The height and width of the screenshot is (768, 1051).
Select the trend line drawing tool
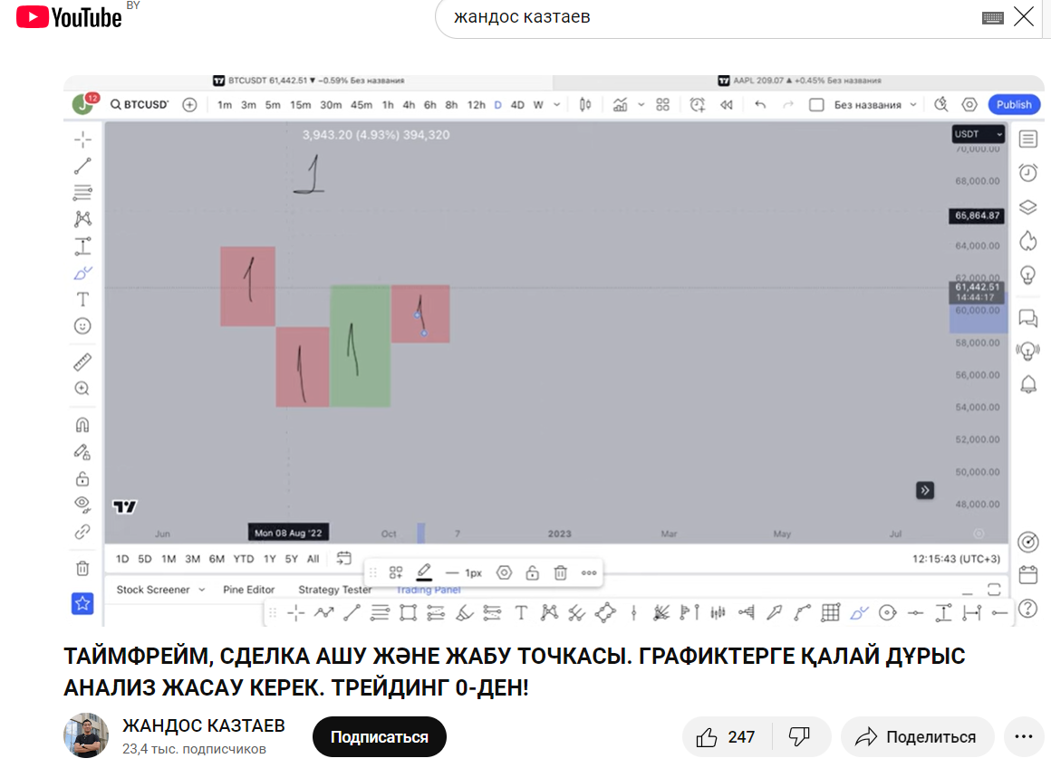pyautogui.click(x=82, y=166)
